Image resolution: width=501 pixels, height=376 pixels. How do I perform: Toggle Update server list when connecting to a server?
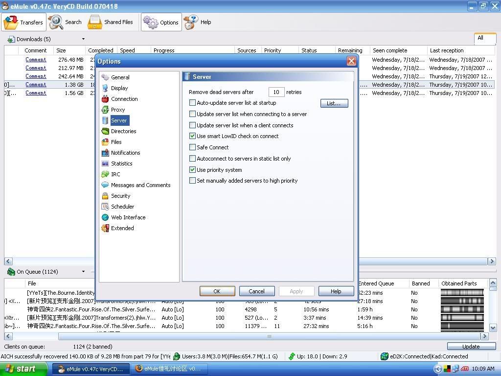coord(192,114)
